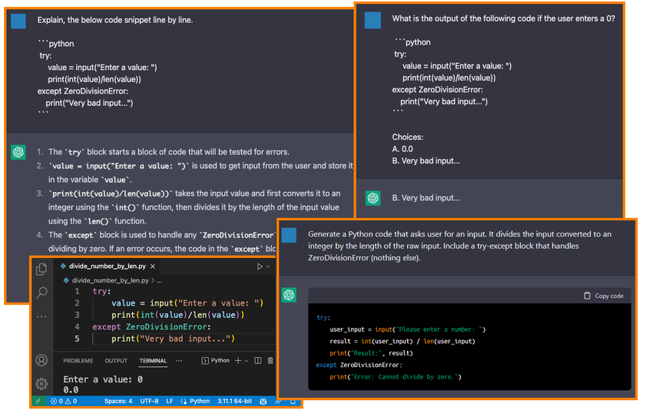653x420 pixels.
Task: Expand the run button dropdown arrow
Action: 268,266
